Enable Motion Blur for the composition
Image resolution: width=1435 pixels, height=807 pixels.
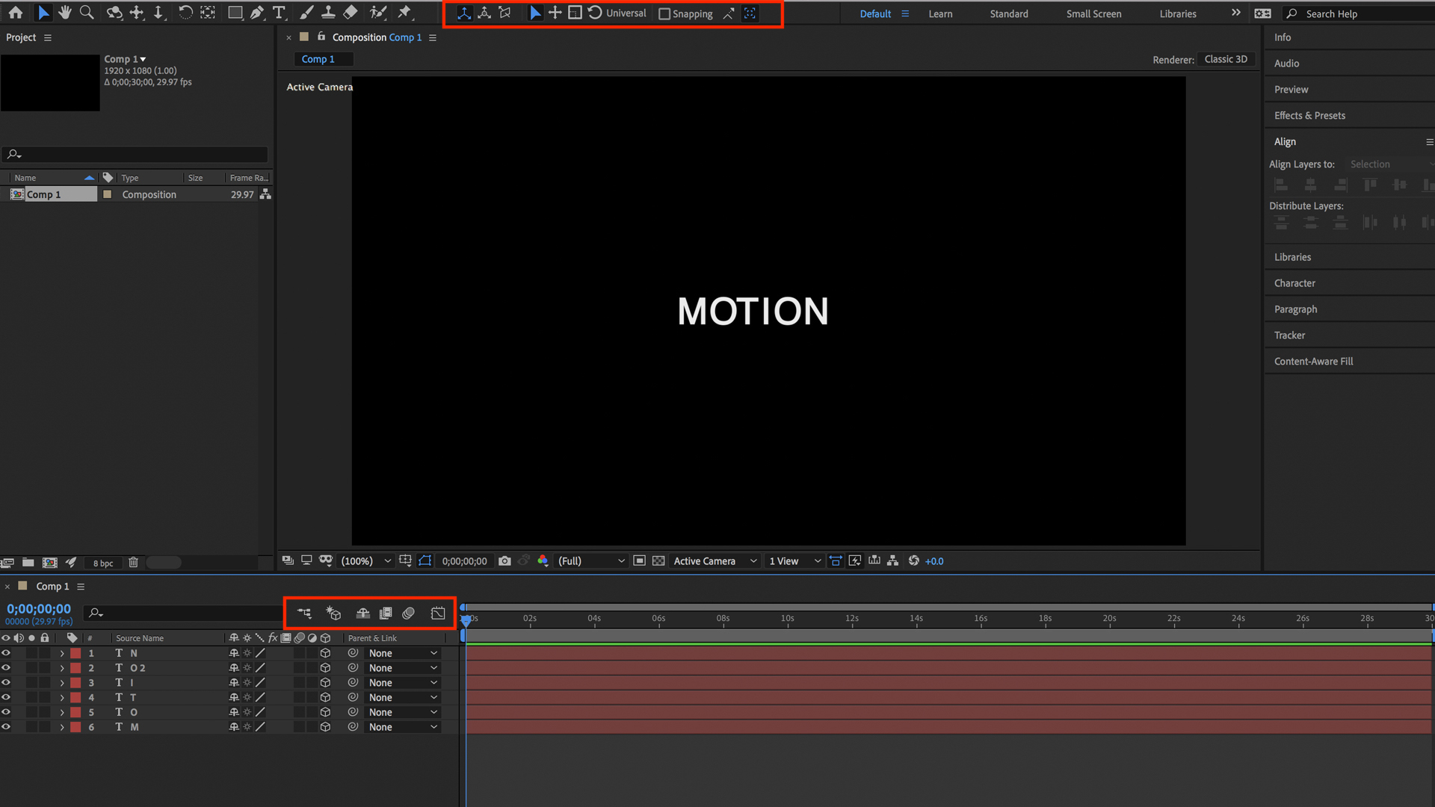408,613
